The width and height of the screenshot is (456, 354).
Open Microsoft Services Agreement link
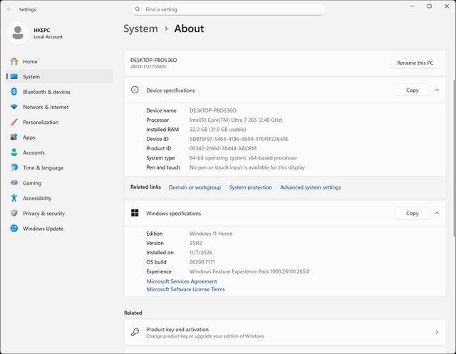[182, 281]
